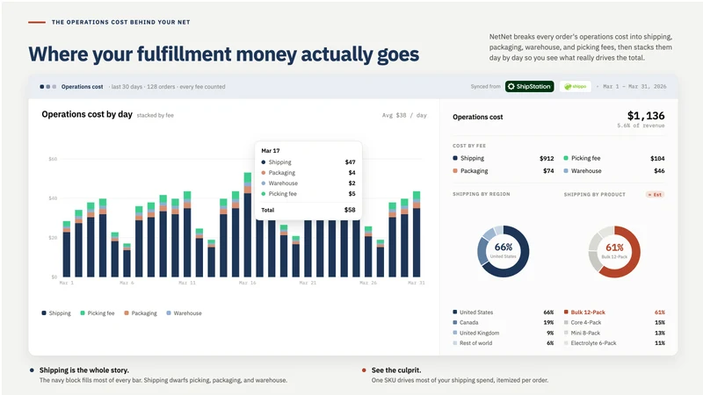This screenshot has width=703, height=395.
Task: Click the See the culprit caption
Action: point(396,370)
